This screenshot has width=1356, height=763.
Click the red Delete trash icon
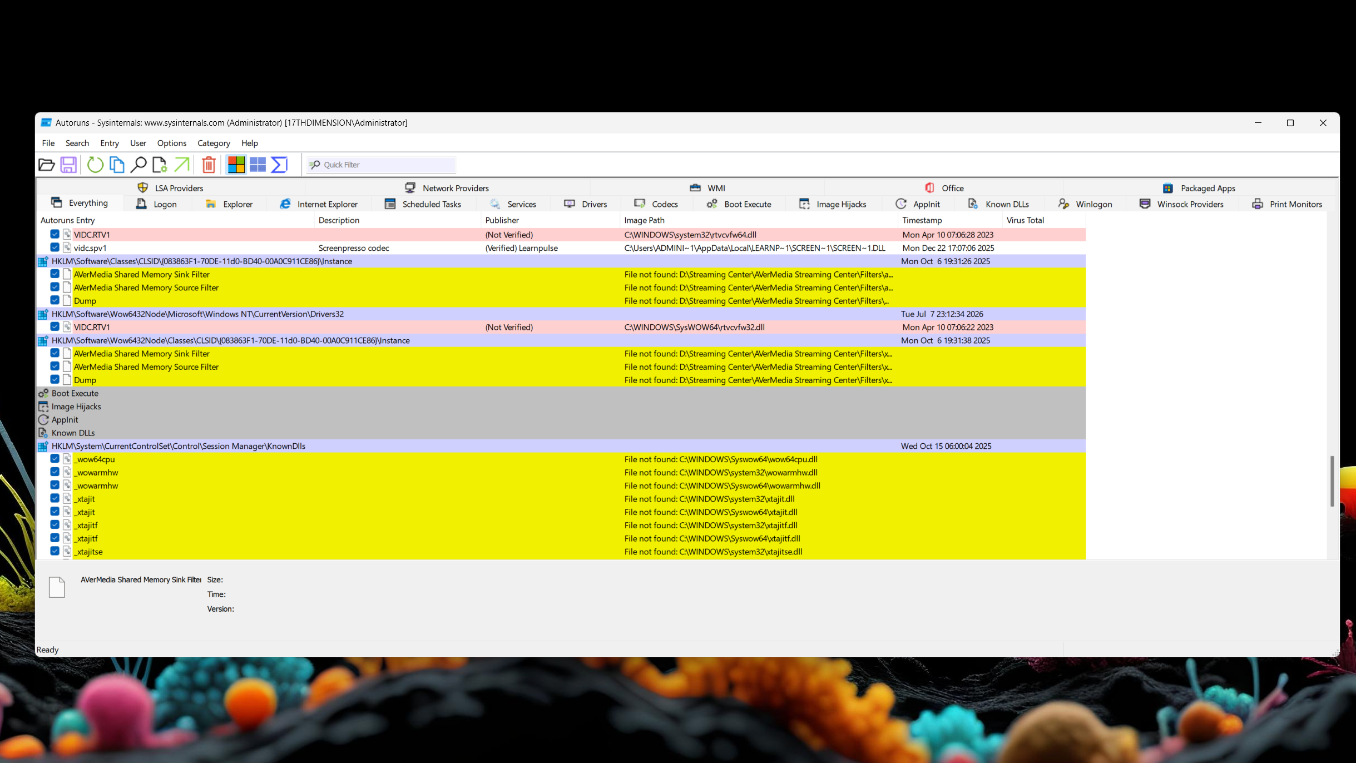209,165
